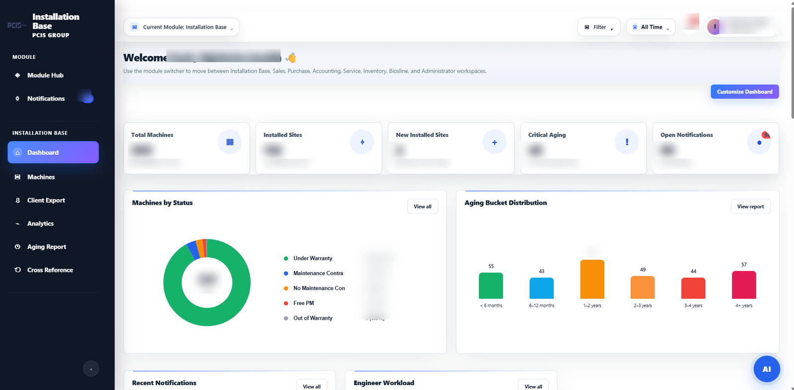Click the value 57 above 4+ years
The width and height of the screenshot is (794, 390).
(x=744, y=265)
